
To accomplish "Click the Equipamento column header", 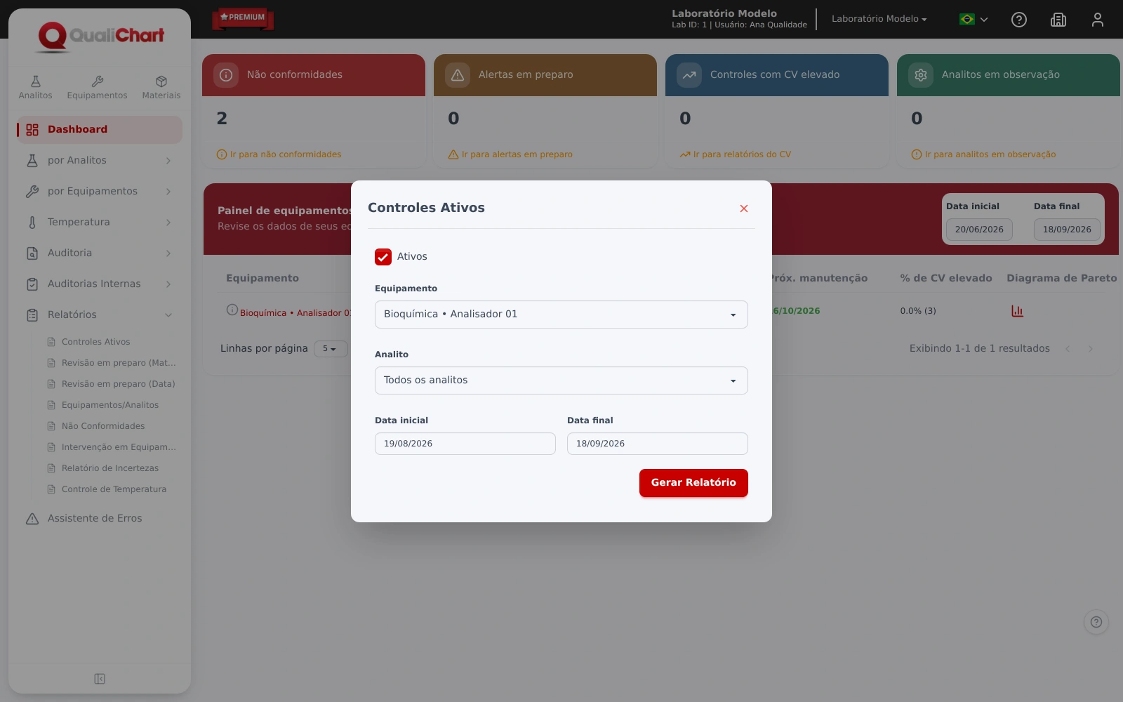I will (263, 279).
